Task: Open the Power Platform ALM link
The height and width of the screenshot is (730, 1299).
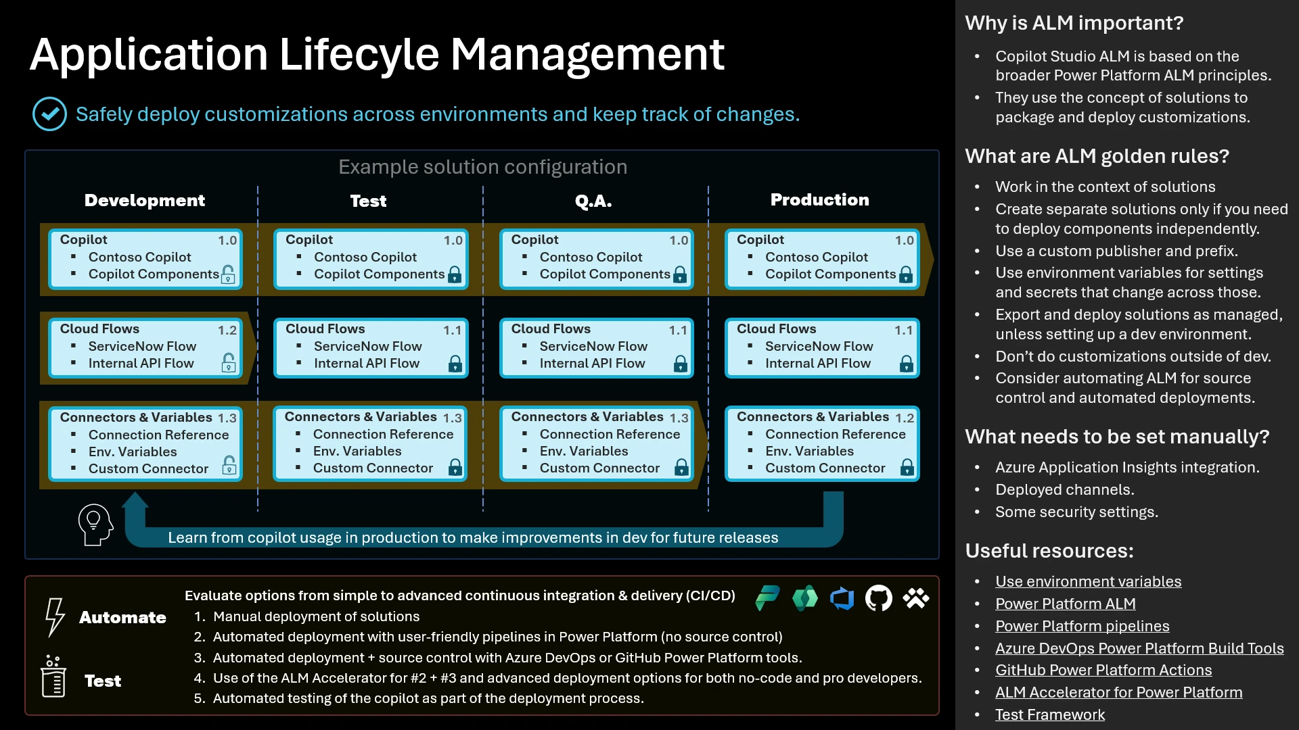Action: [1066, 604]
